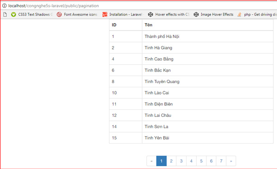Click ID cell 10 in Lào Cai row
277x169 pixels.
tap(126, 93)
